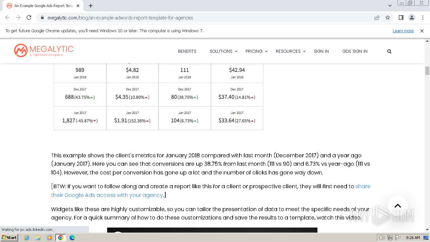Click the share page icon in address bar
The image size is (430, 242).
377,17
